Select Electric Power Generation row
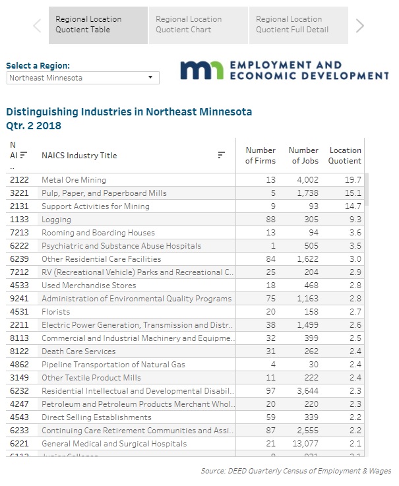 point(185,325)
